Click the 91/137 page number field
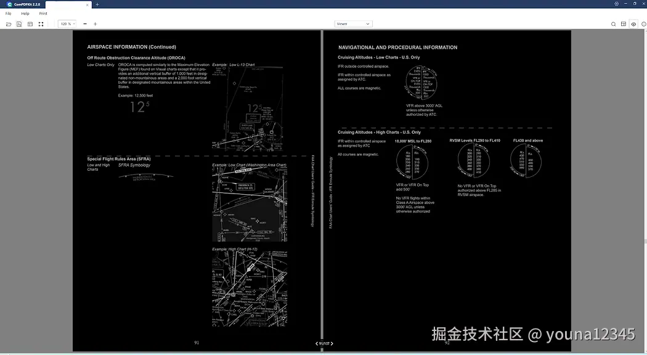 324,343
